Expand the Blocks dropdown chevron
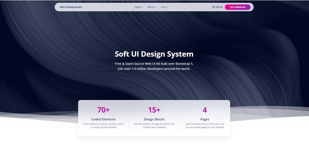 pos(155,7)
